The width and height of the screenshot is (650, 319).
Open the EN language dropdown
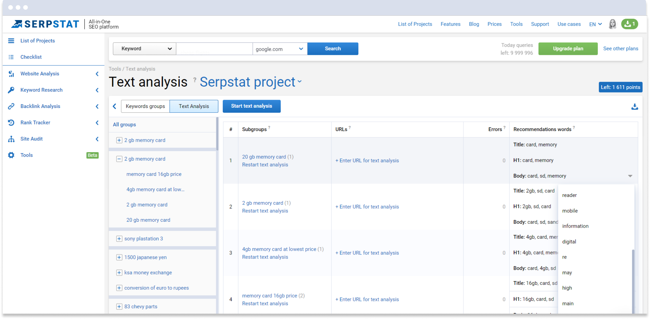[x=596, y=24]
